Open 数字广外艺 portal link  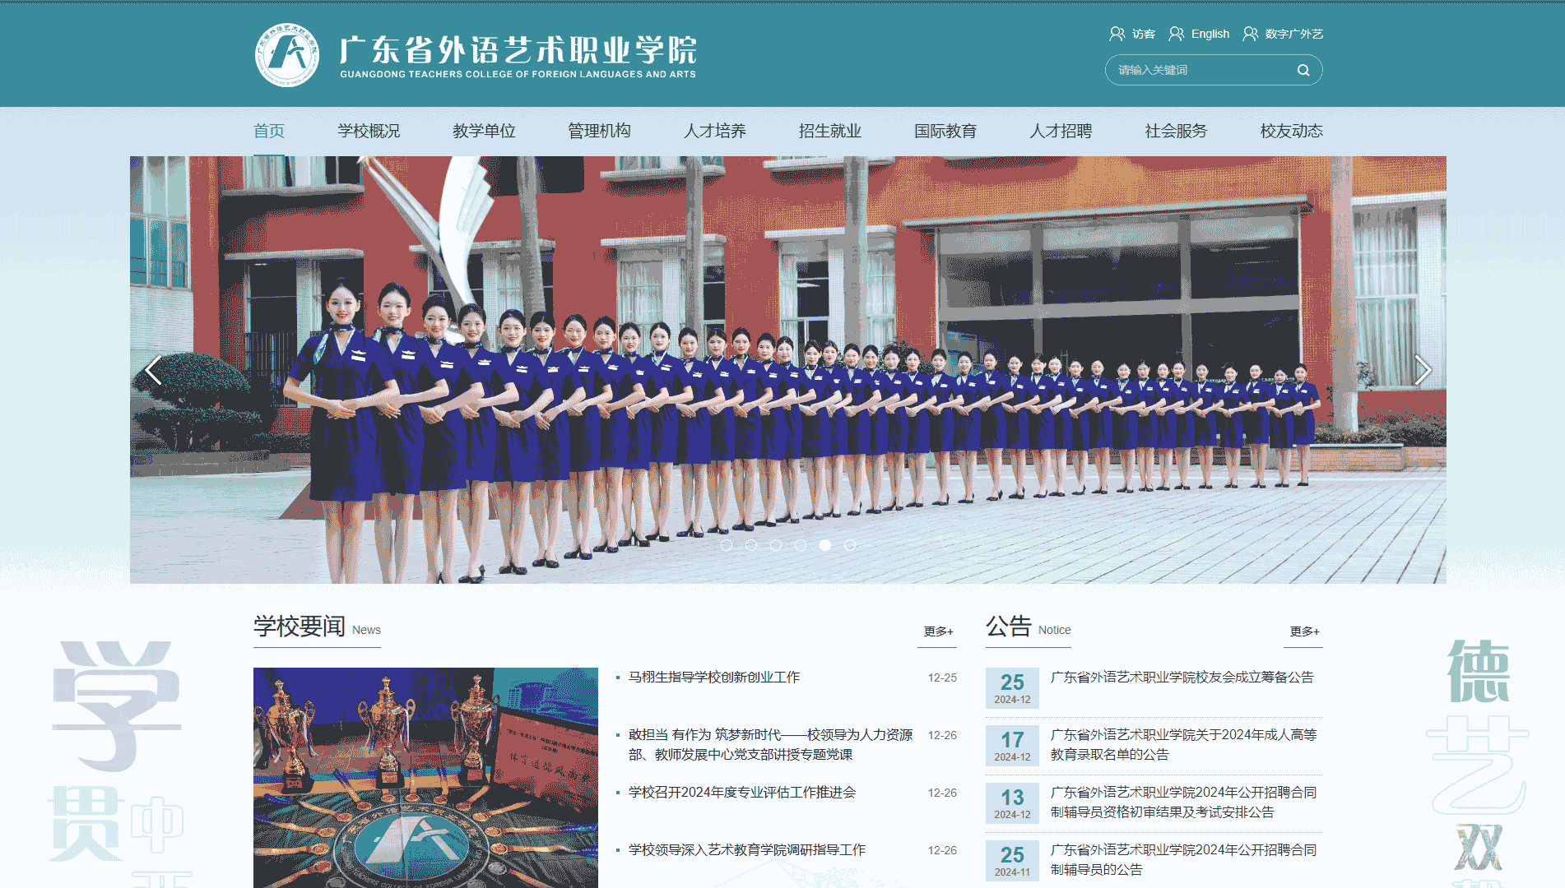pos(1294,34)
